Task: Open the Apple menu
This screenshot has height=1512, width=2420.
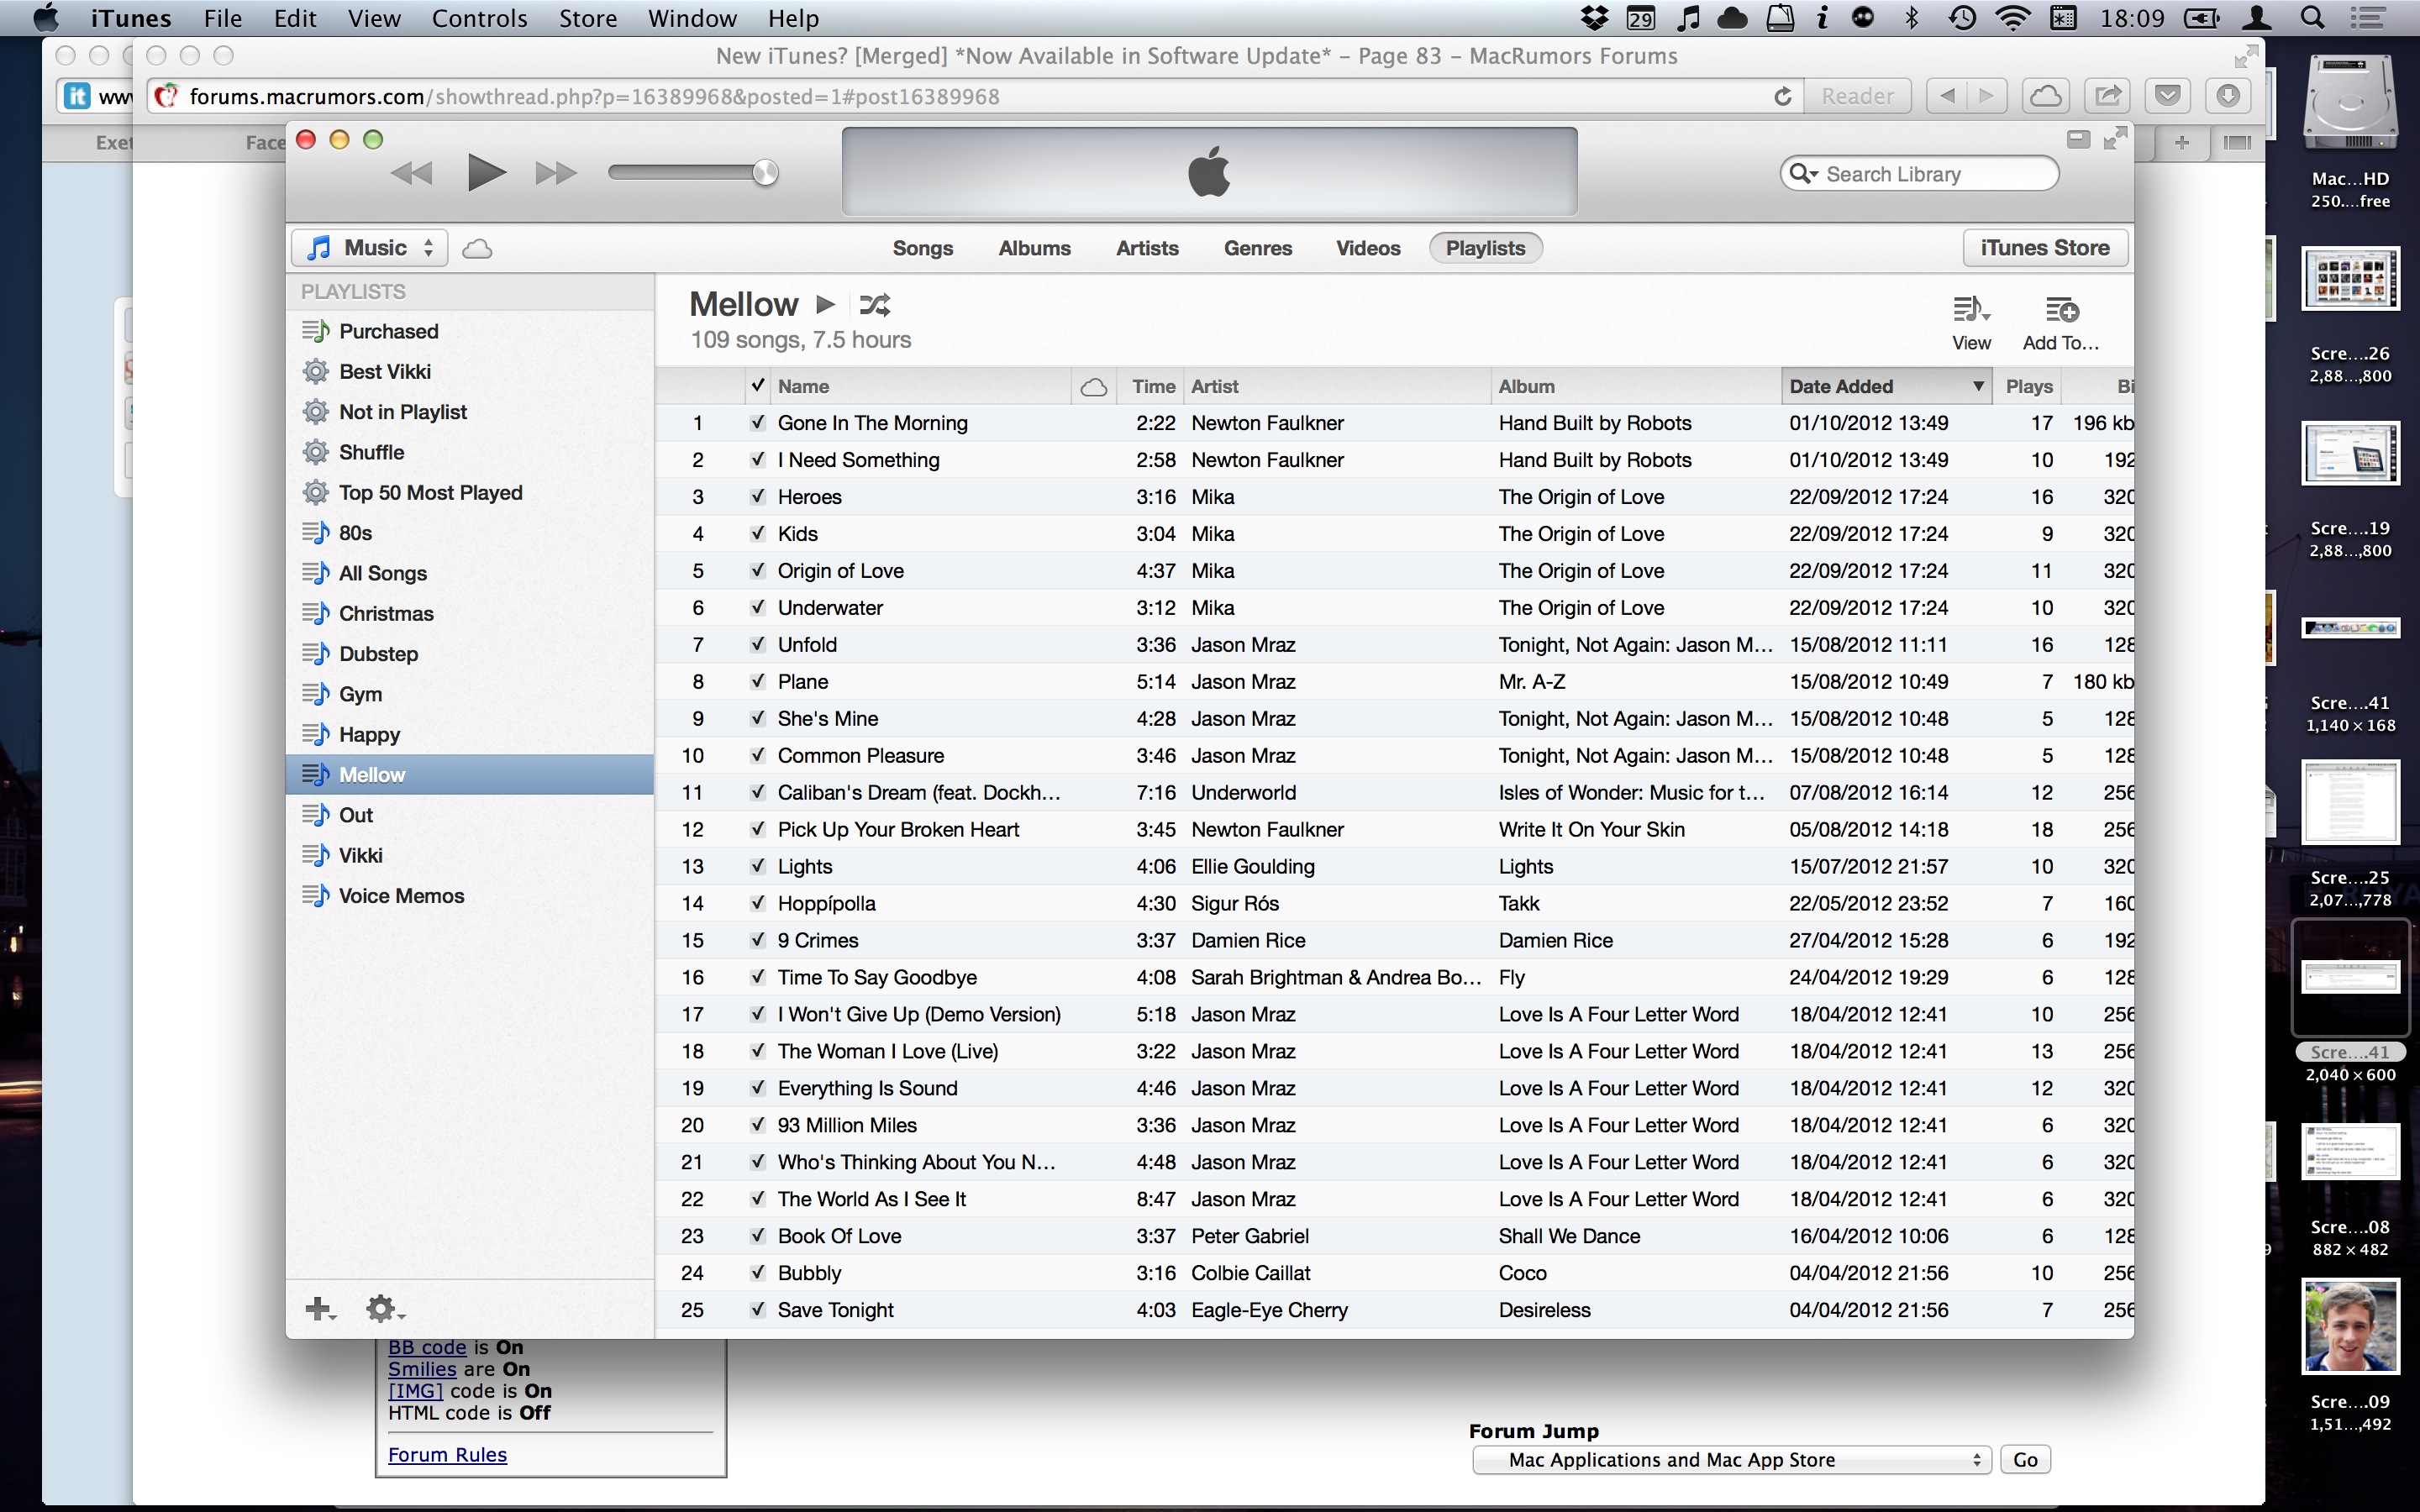Action: [46, 18]
